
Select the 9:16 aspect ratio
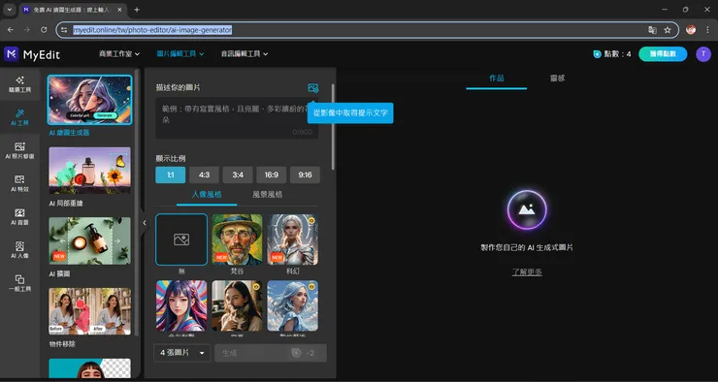(305, 175)
